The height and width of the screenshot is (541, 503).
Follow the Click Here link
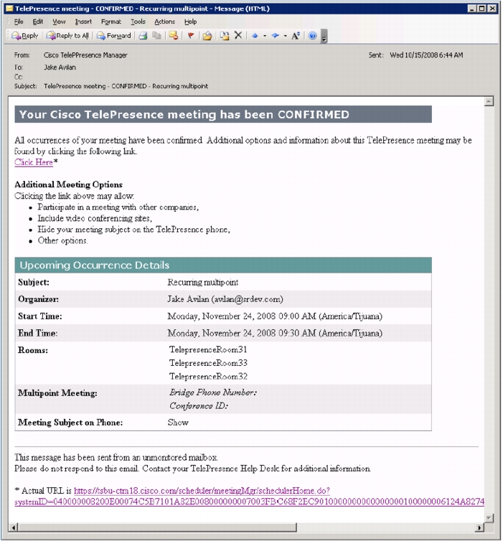34,162
